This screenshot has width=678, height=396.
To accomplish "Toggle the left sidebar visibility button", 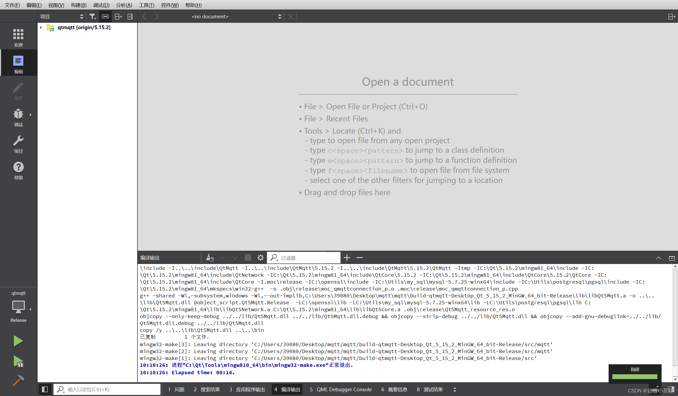I will click(x=44, y=389).
